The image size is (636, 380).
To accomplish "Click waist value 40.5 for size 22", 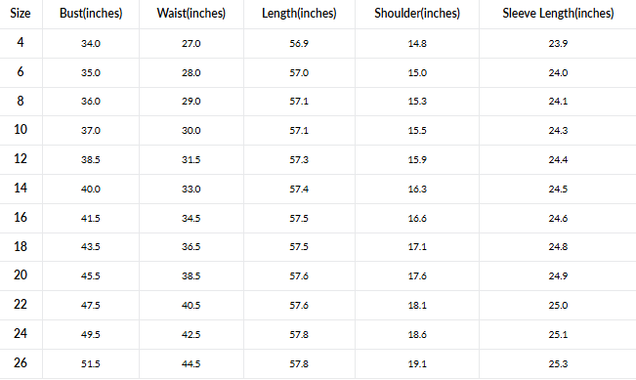I will [191, 306].
